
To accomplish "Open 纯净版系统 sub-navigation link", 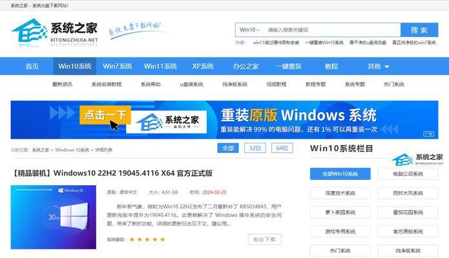I will pyautogui.click(x=235, y=84).
